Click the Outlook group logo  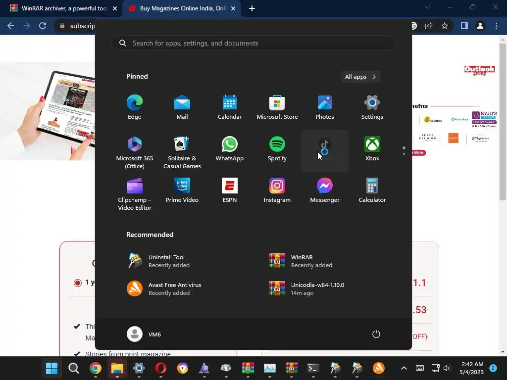point(479,70)
